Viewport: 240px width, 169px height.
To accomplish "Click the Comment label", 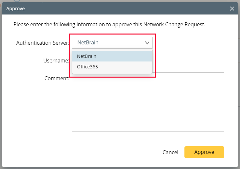I will click(57, 78).
